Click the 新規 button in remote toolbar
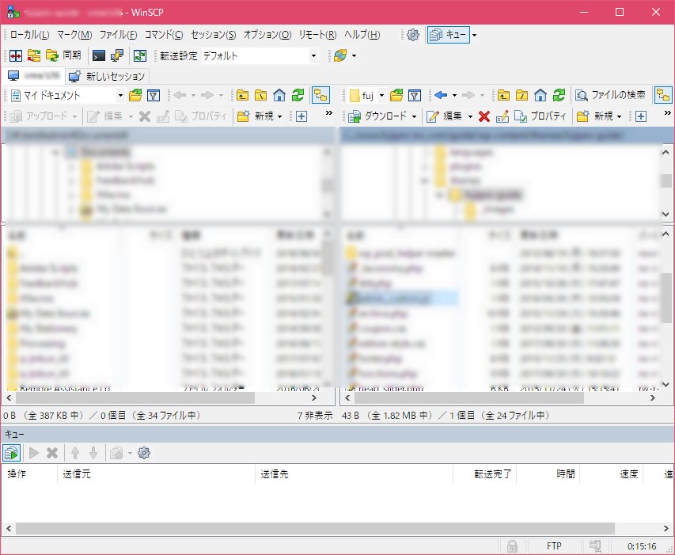 596,116
